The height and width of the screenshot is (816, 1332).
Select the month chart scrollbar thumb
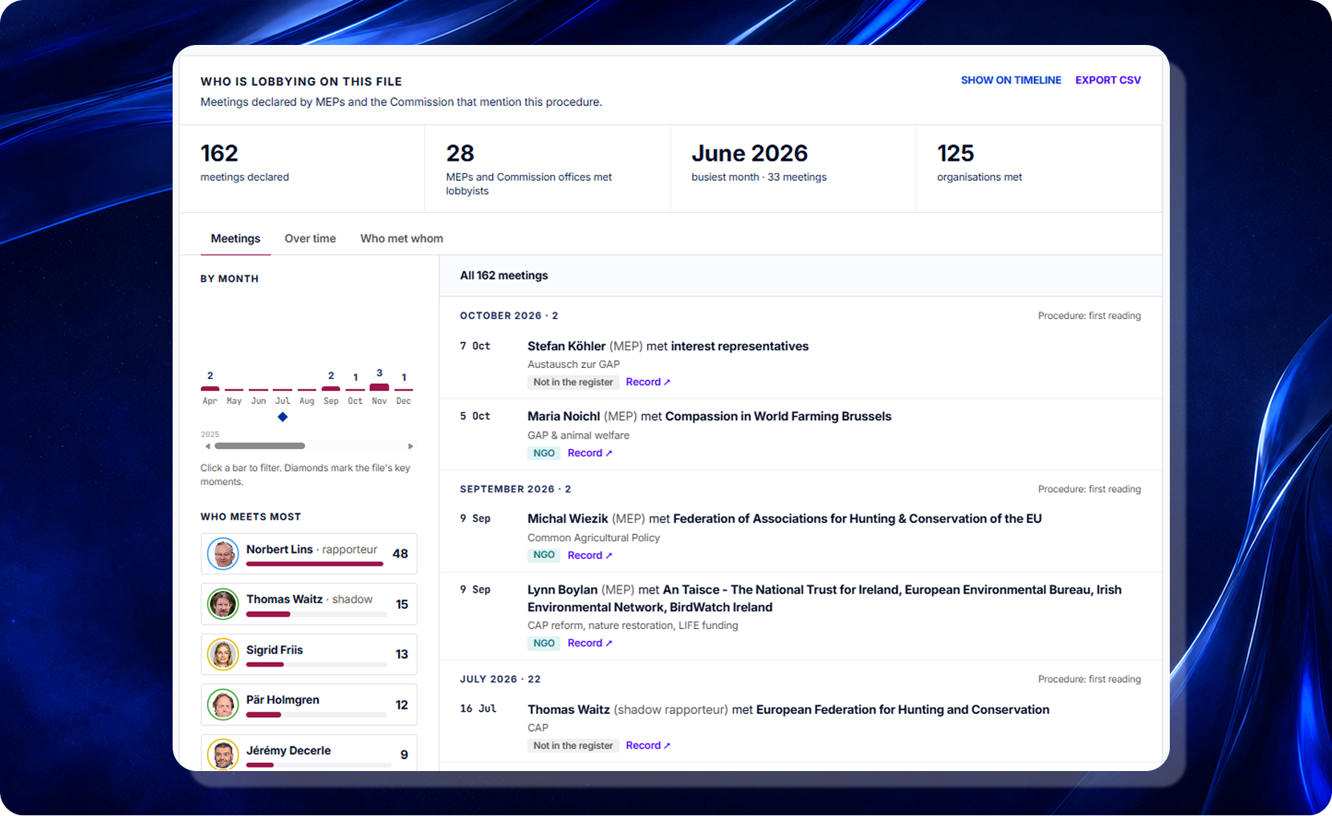pyautogui.click(x=260, y=446)
